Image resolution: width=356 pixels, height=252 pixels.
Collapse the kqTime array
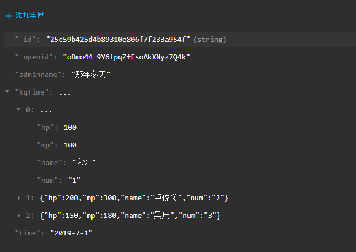coord(7,92)
